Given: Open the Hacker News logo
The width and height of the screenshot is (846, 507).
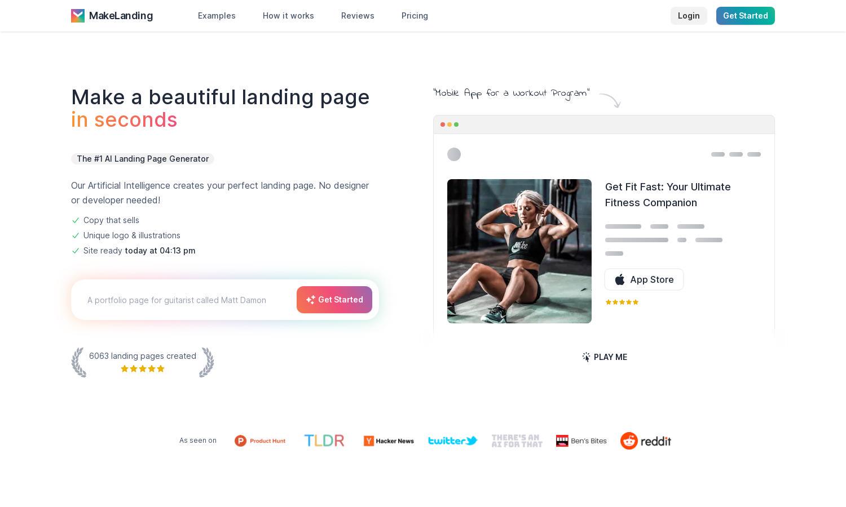Looking at the screenshot, I should tap(389, 441).
